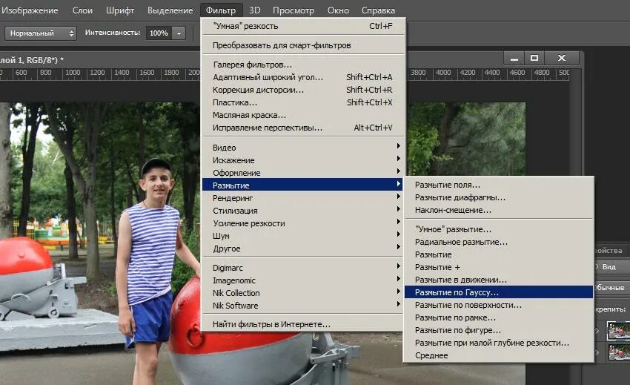Open the Интенсивность slider dropdown arrow
The width and height of the screenshot is (630, 385).
[179, 33]
